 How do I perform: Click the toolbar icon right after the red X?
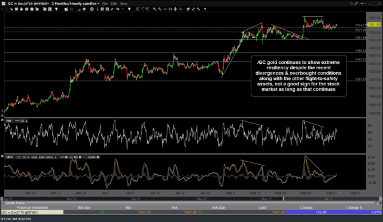(6, 9)
